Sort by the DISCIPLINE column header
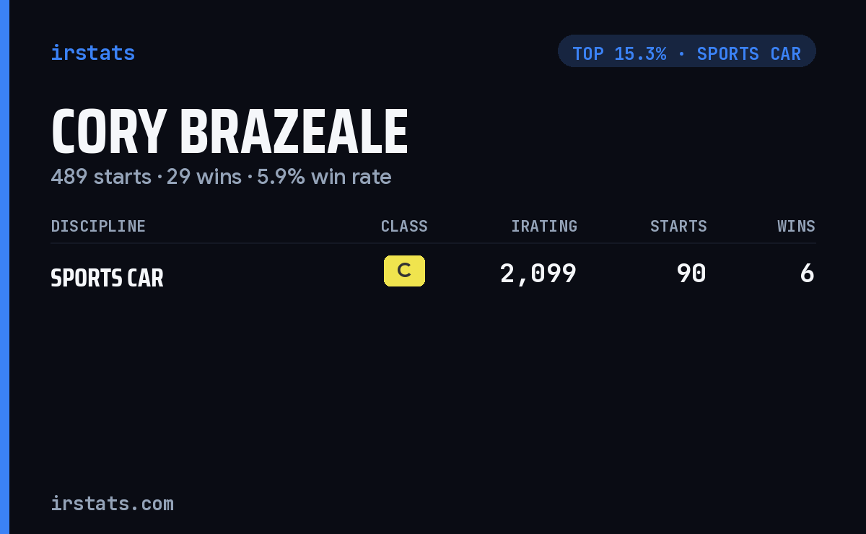 pyautogui.click(x=98, y=226)
